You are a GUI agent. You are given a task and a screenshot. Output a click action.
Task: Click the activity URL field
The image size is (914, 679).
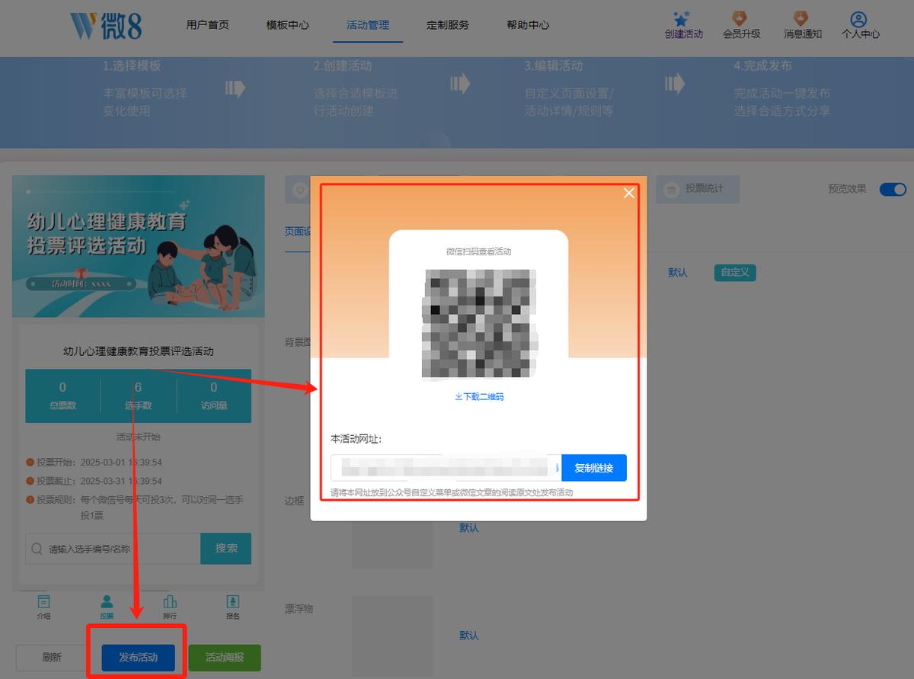coord(446,468)
